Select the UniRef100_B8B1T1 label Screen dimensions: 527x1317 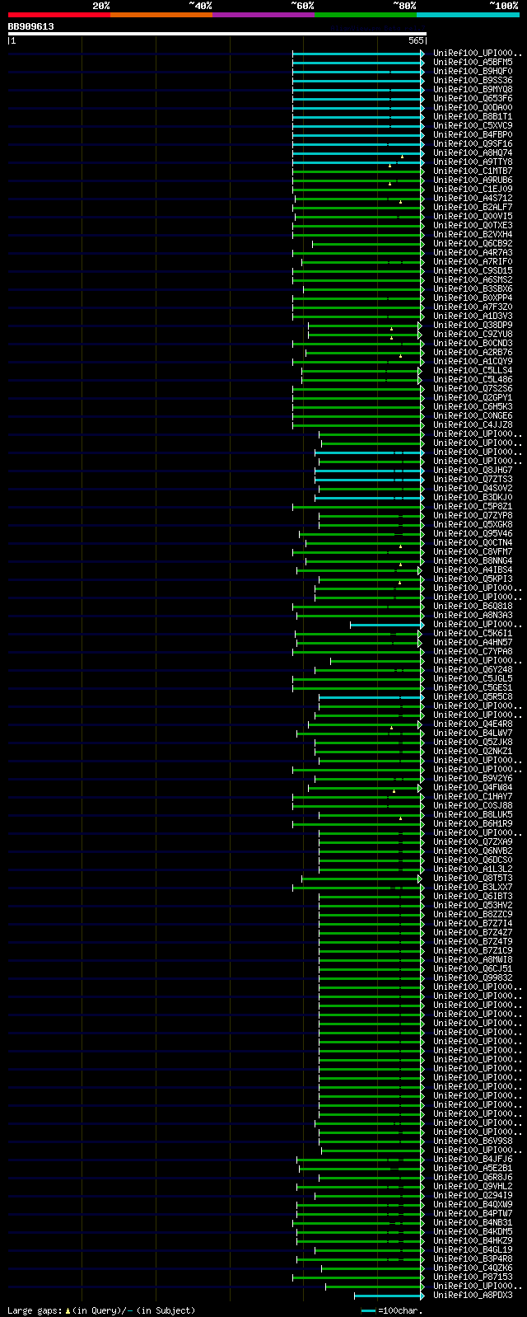(473, 117)
